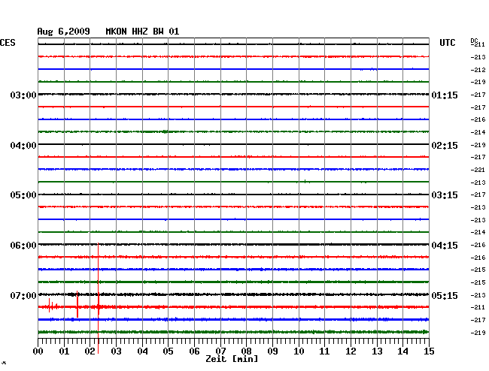Select minute tick label 15
The image size is (489, 371).
pos(429,351)
